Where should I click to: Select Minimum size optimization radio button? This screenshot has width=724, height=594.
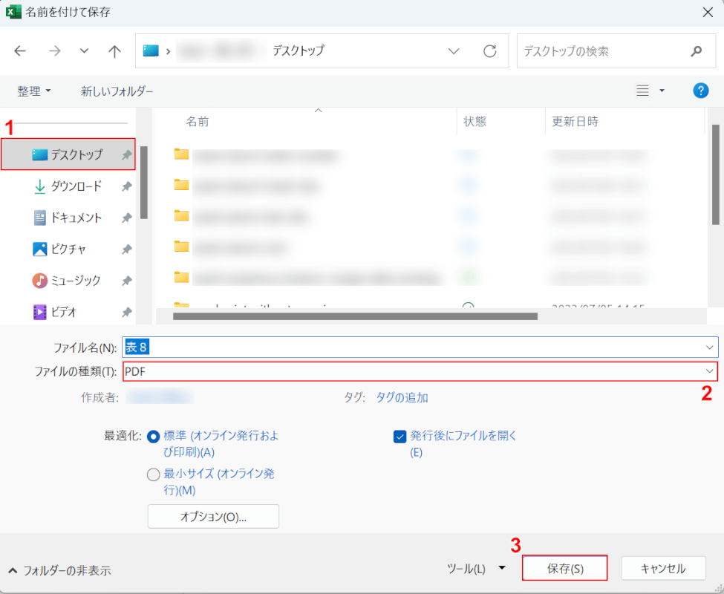coord(154,474)
